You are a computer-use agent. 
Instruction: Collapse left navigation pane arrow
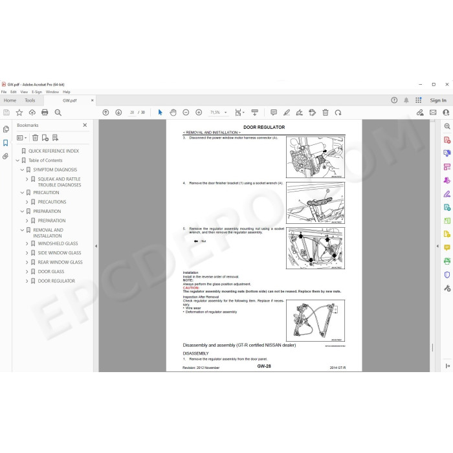click(x=96, y=246)
